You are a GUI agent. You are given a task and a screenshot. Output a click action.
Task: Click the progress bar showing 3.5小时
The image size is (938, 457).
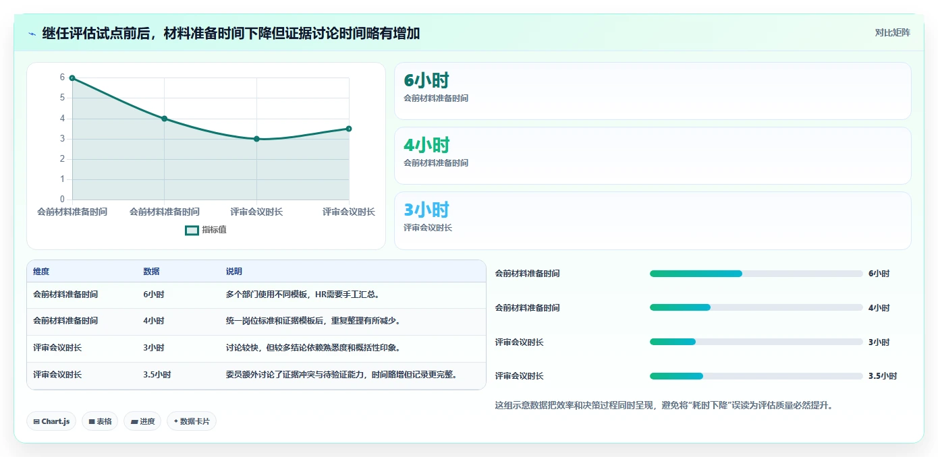(756, 376)
